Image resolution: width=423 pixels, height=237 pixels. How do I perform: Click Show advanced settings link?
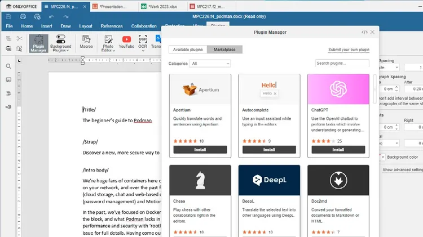pos(403,169)
